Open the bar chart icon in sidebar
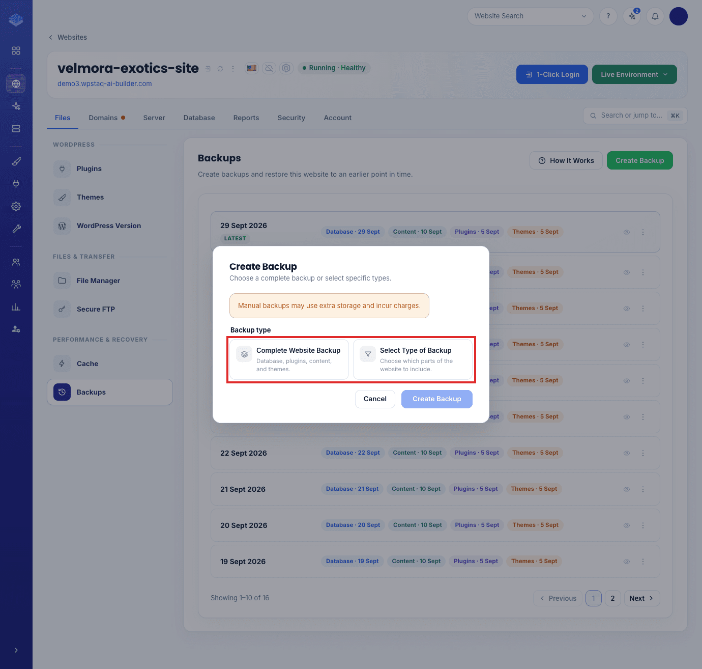Screen dimensions: 702x669 pos(16,306)
